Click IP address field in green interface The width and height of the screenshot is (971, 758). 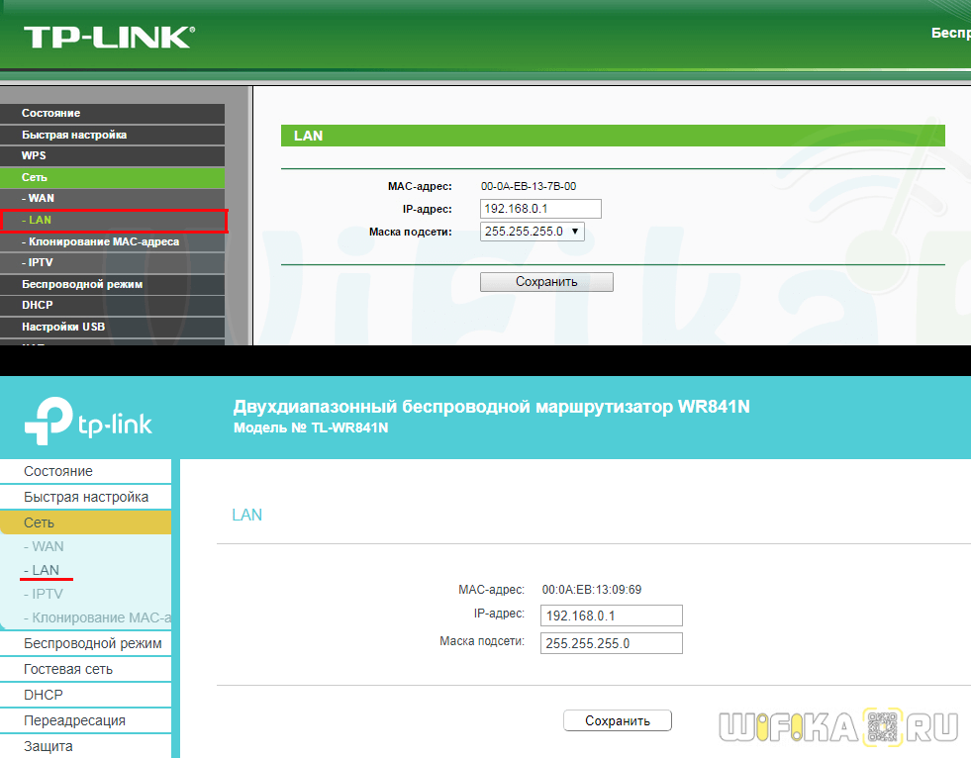540,209
